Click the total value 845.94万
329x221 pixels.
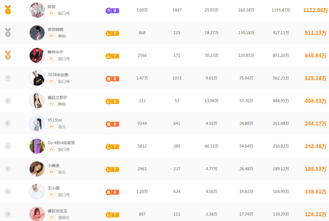coord(315,56)
